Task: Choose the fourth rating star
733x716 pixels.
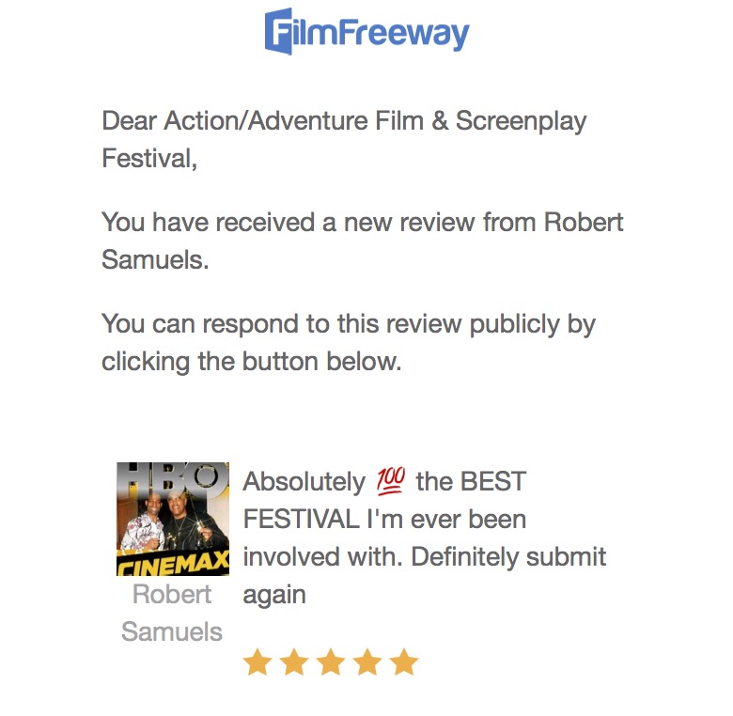Action: click(367, 662)
